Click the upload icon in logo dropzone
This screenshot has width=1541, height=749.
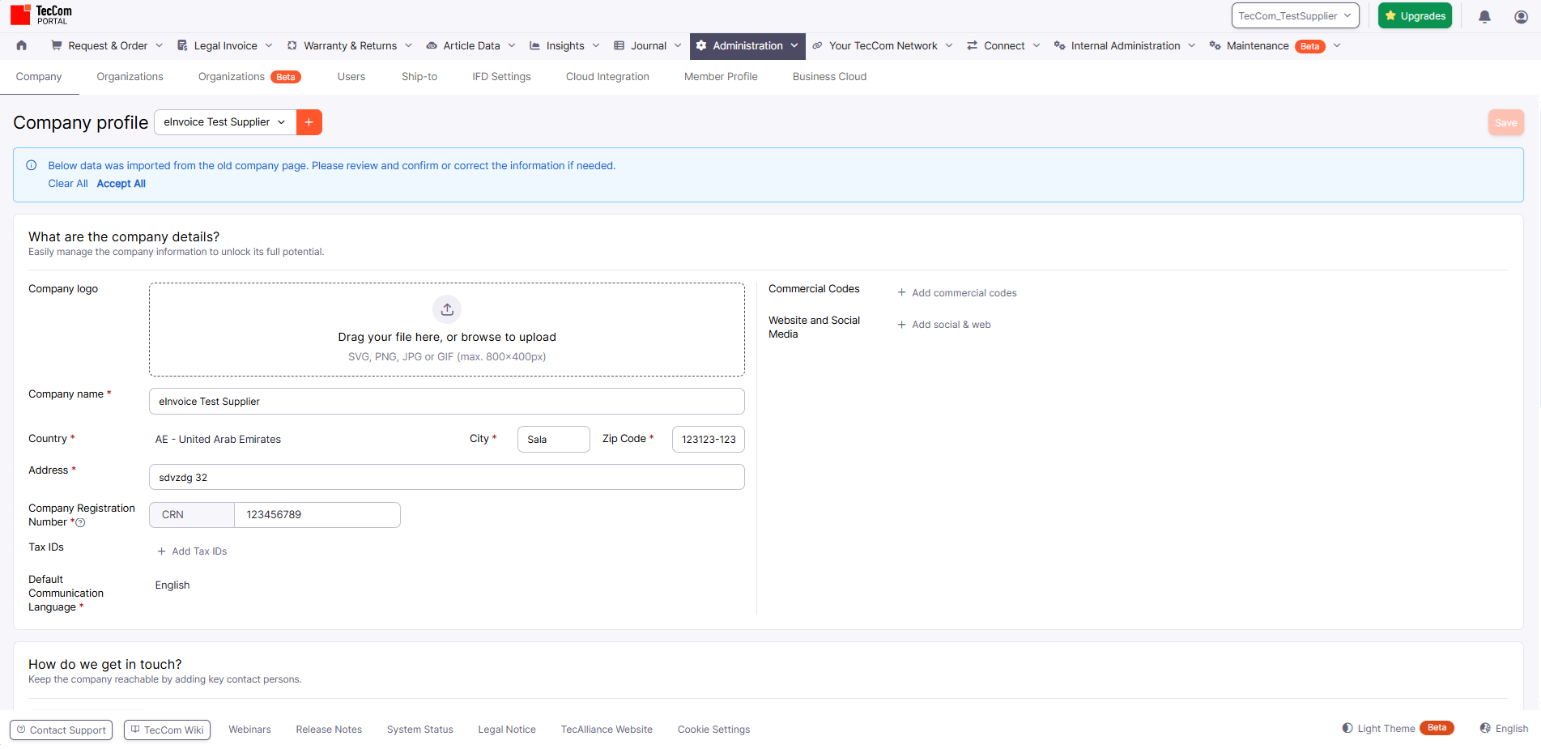tap(447, 309)
